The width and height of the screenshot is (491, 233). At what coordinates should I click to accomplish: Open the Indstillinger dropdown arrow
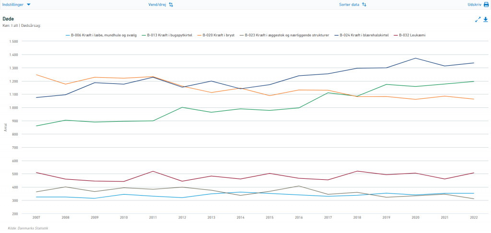pos(28,4)
